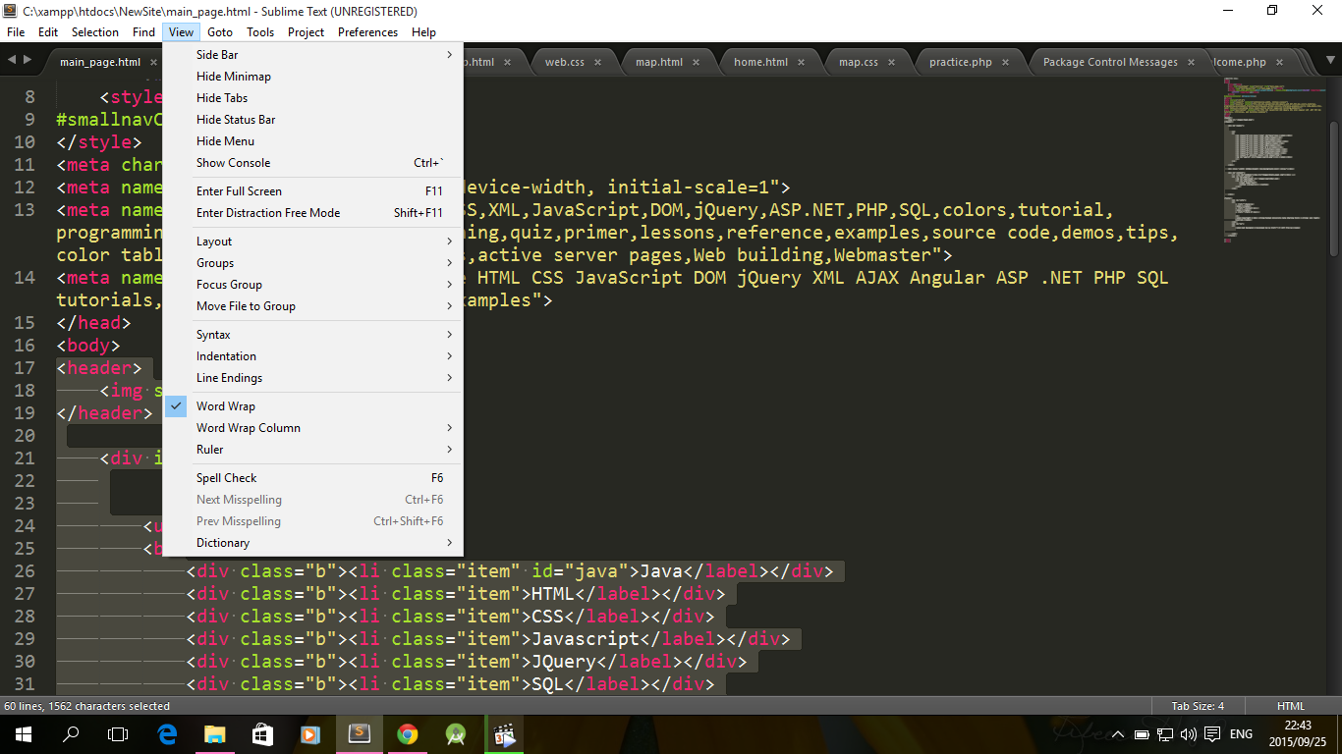Switch to the practice.php tab
1342x754 pixels.
point(961,62)
